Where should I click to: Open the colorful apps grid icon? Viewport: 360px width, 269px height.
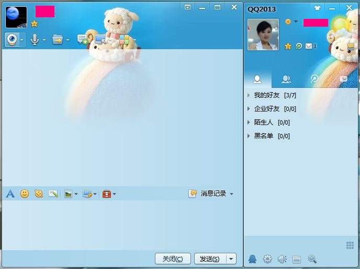(124, 39)
